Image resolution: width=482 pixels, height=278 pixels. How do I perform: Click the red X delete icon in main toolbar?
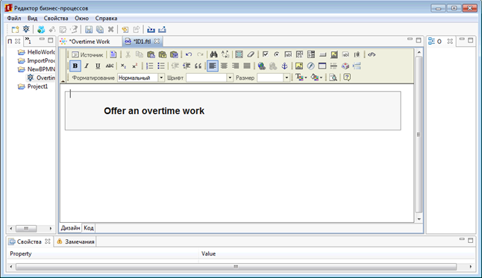coord(110,30)
